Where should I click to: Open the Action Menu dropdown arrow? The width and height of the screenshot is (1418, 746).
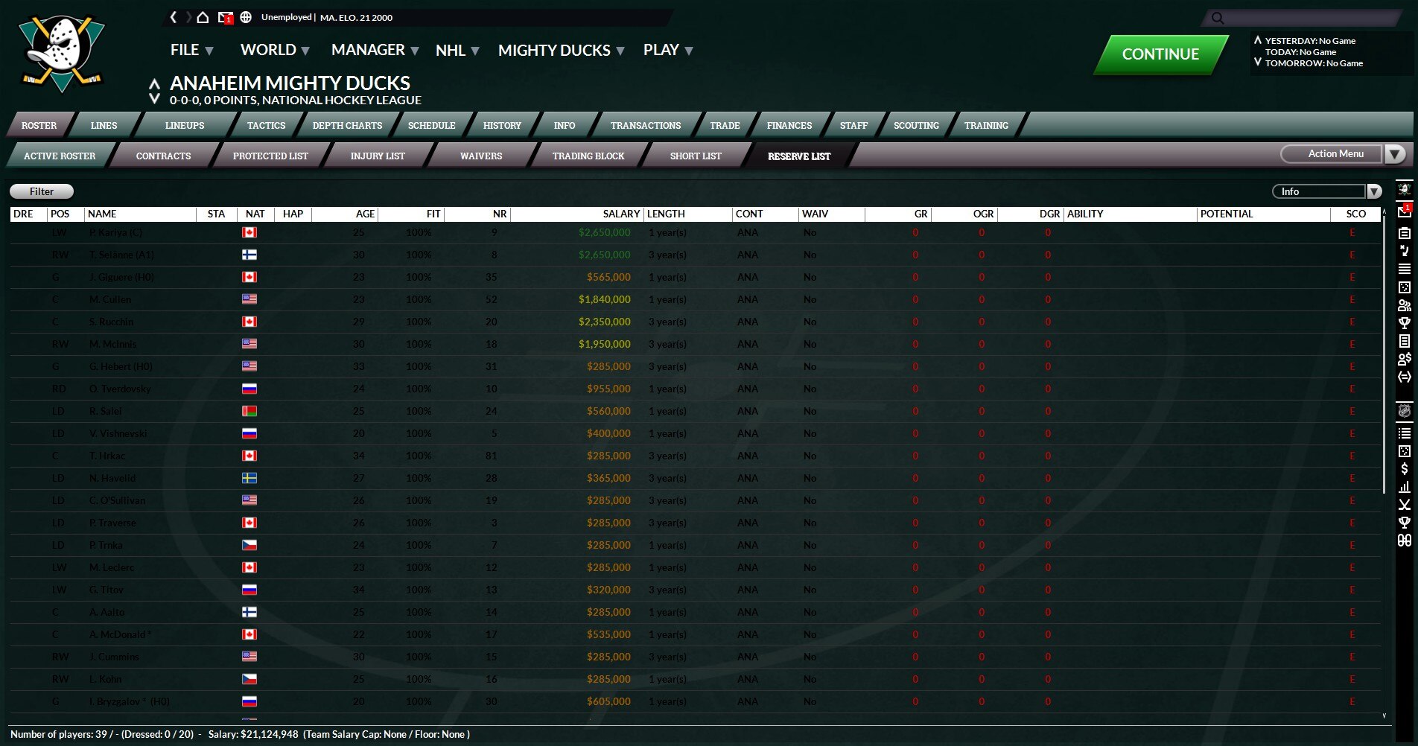pyautogui.click(x=1394, y=154)
